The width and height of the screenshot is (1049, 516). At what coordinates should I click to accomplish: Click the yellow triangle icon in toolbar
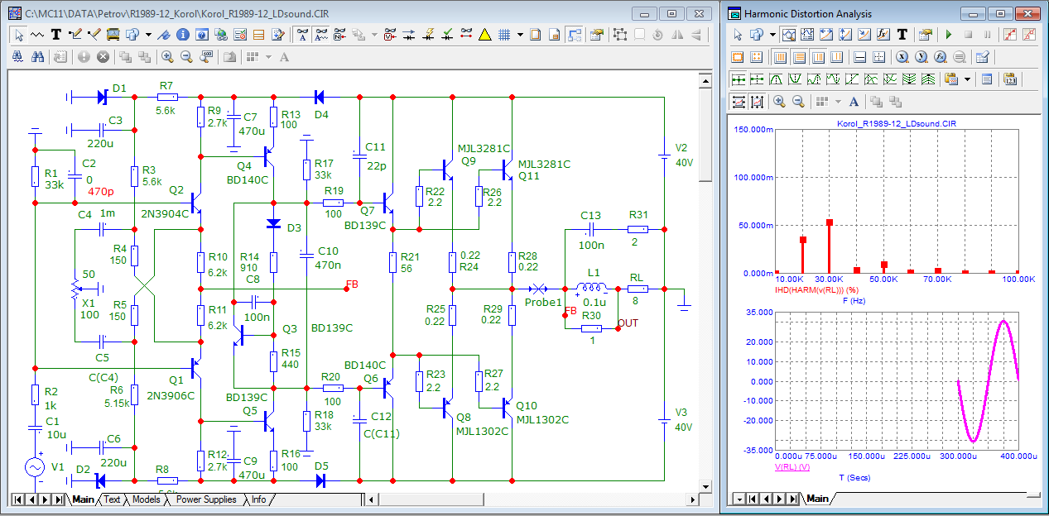484,35
